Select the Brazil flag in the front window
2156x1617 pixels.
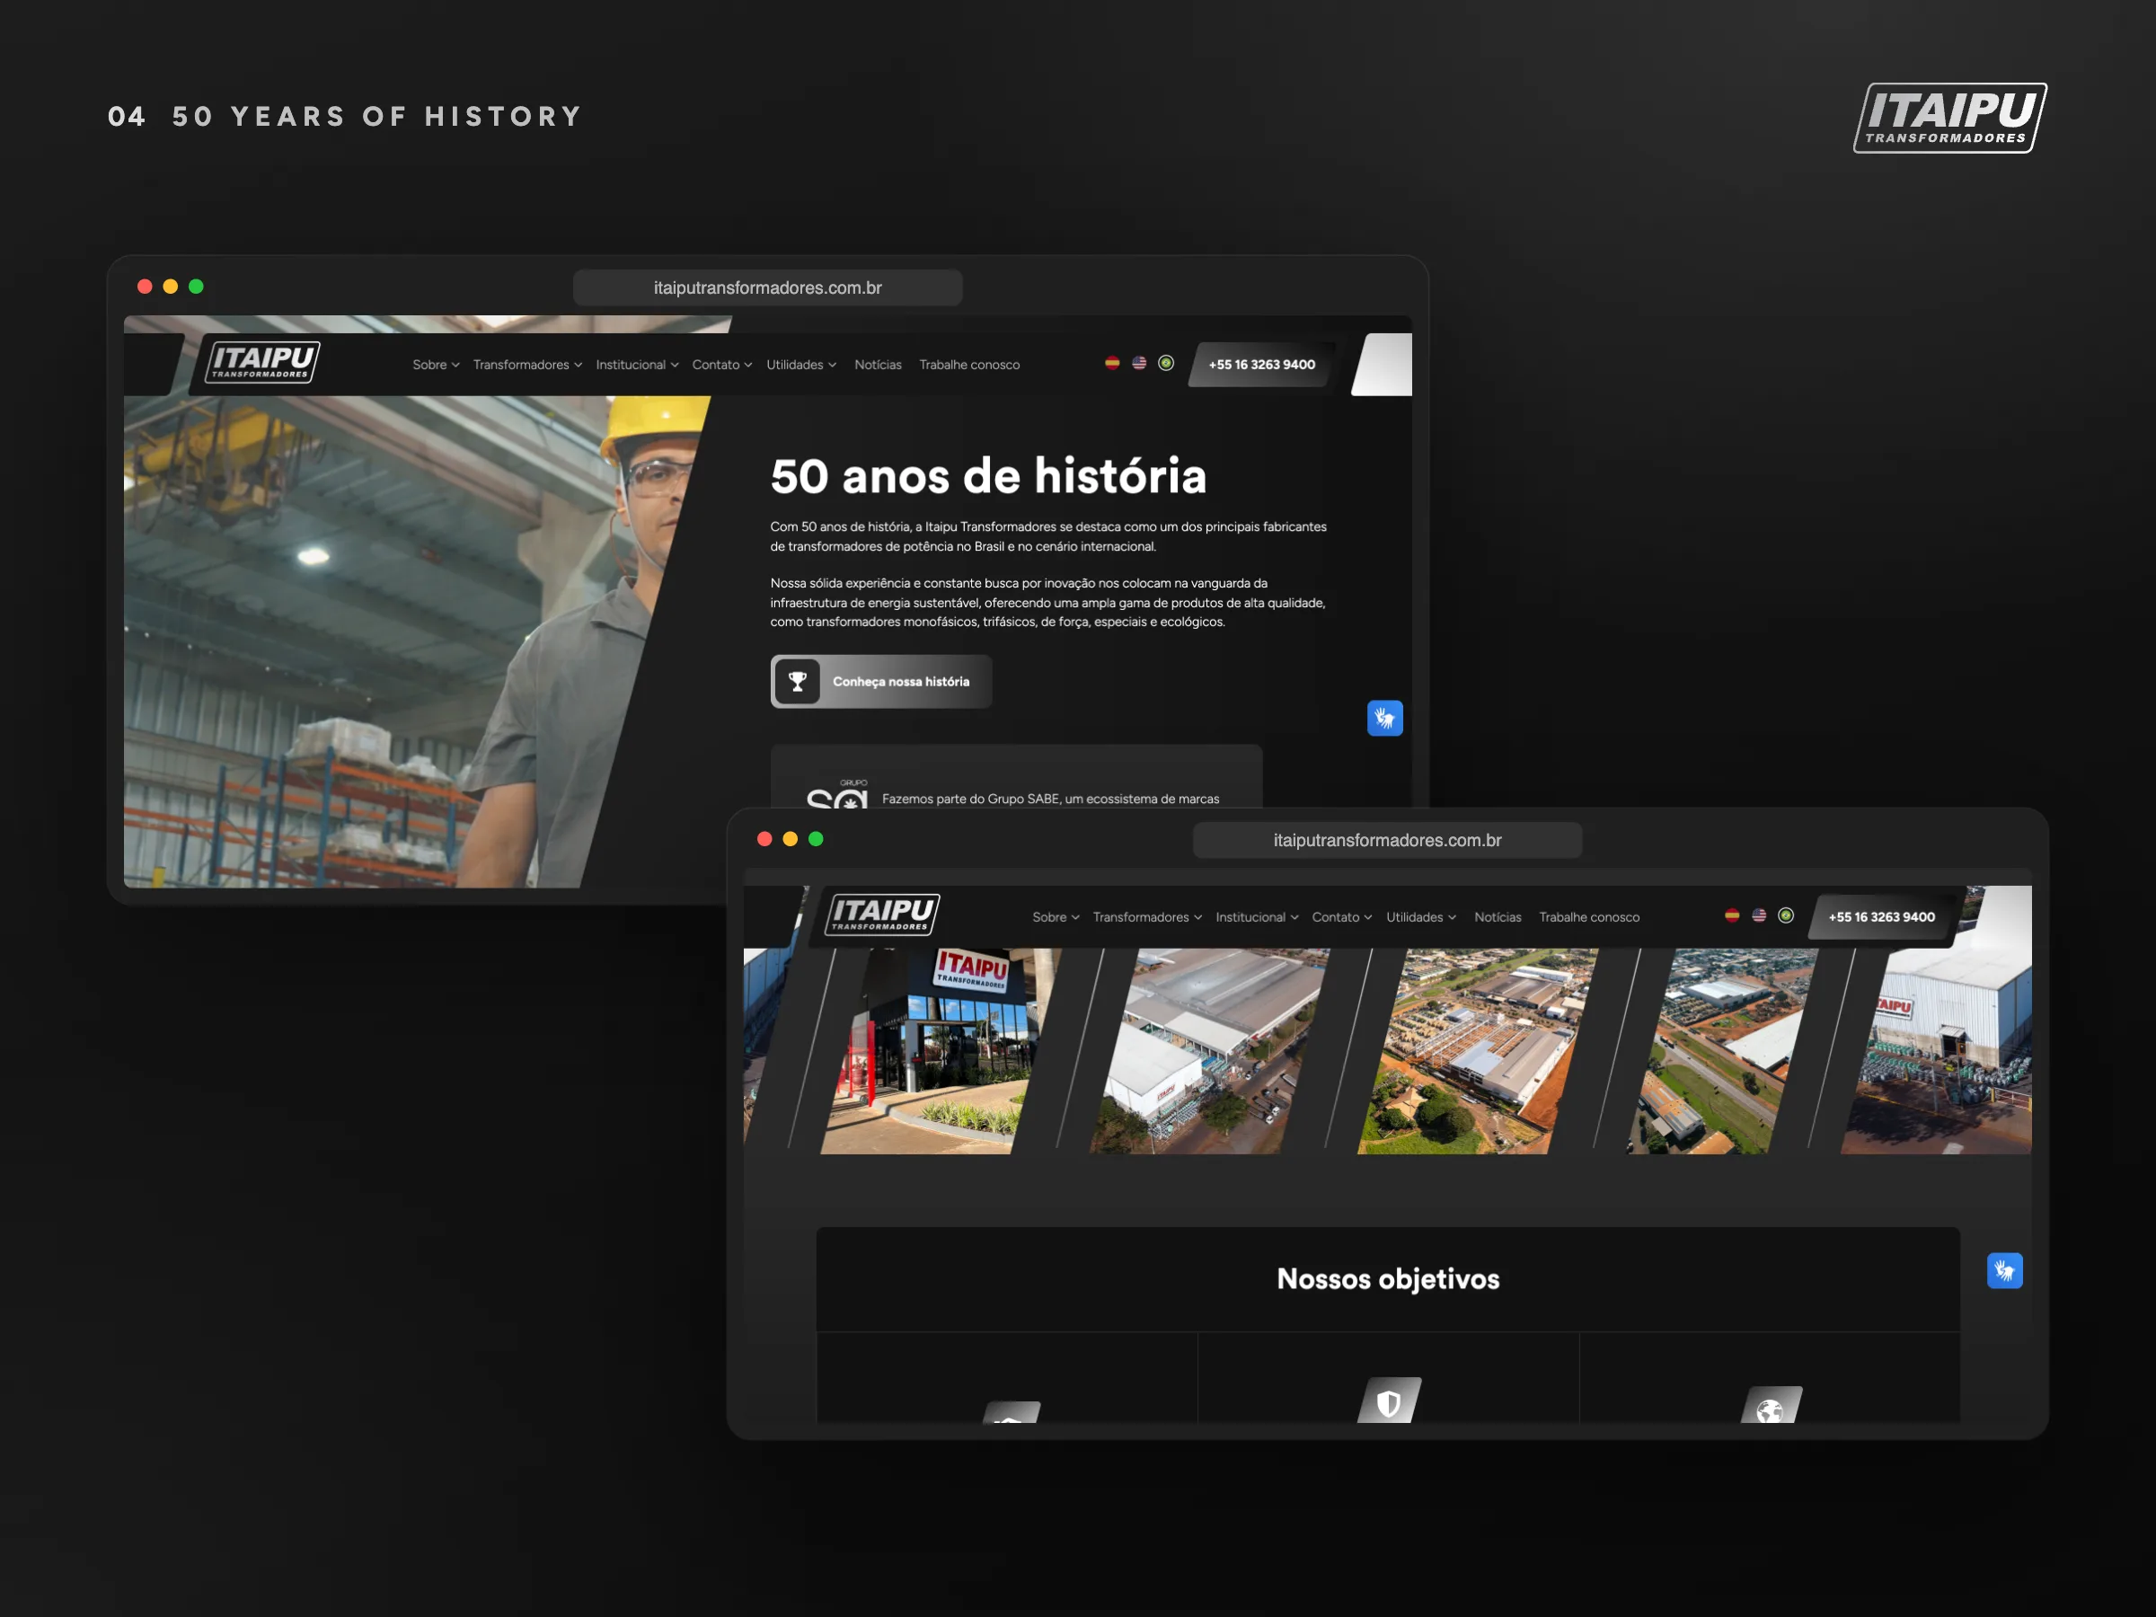tap(1786, 915)
